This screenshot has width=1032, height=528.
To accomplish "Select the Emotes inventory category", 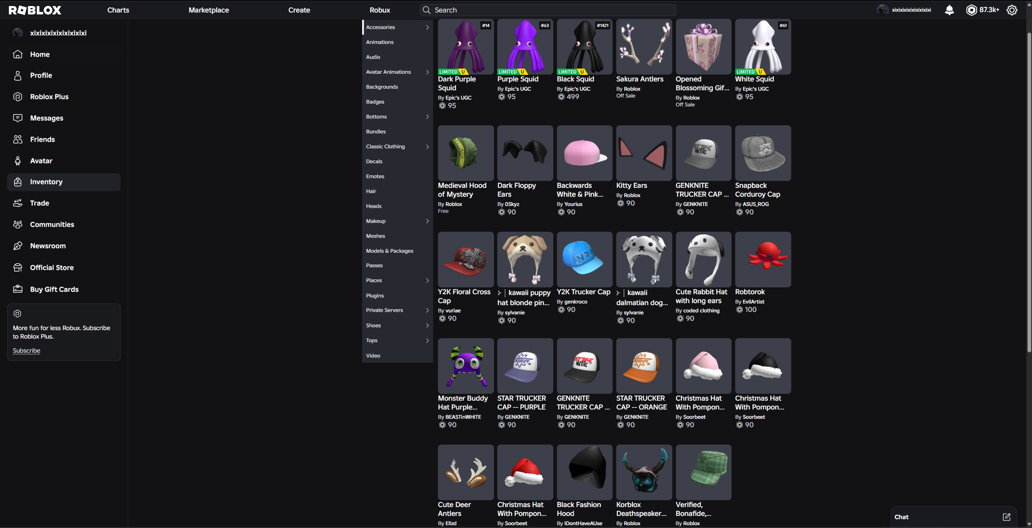I will pos(375,177).
